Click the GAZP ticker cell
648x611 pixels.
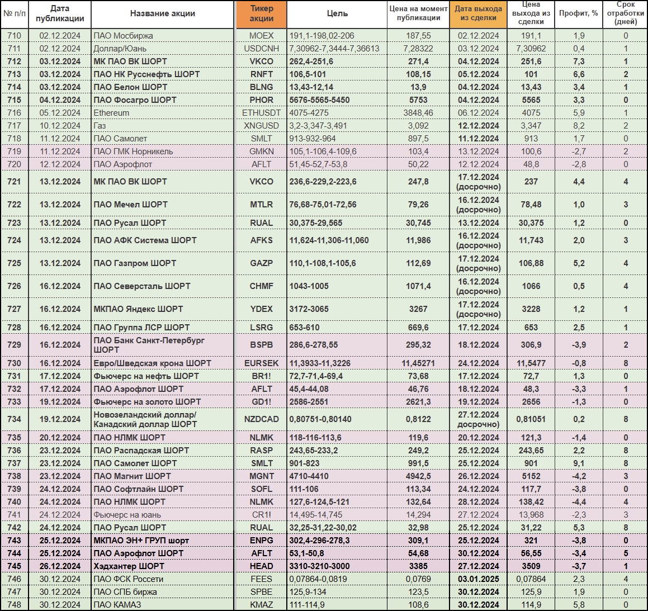261,263
